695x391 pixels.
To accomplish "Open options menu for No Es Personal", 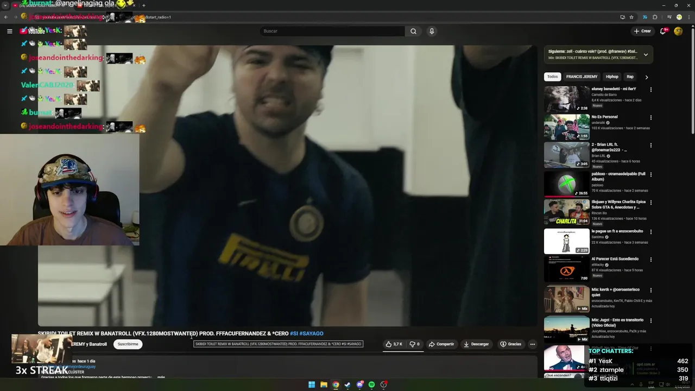I will (650, 117).
